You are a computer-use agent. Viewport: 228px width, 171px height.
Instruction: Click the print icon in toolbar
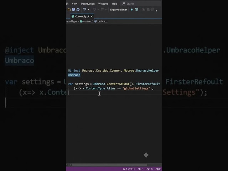pos(78,10)
